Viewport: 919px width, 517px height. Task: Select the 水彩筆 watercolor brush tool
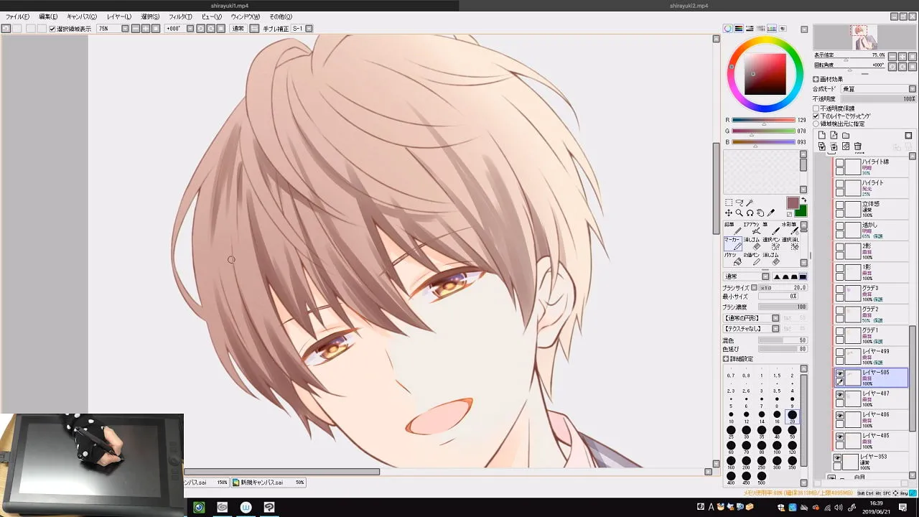(789, 228)
